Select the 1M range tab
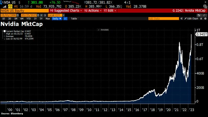The height and width of the screenshot is (117, 208). coord(16,19)
